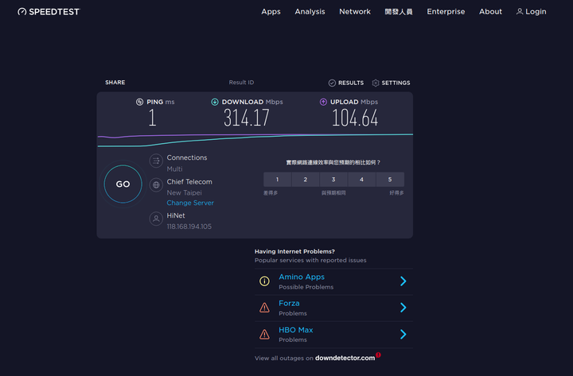
Task: Click the Multi connections text
Action: coord(174,169)
